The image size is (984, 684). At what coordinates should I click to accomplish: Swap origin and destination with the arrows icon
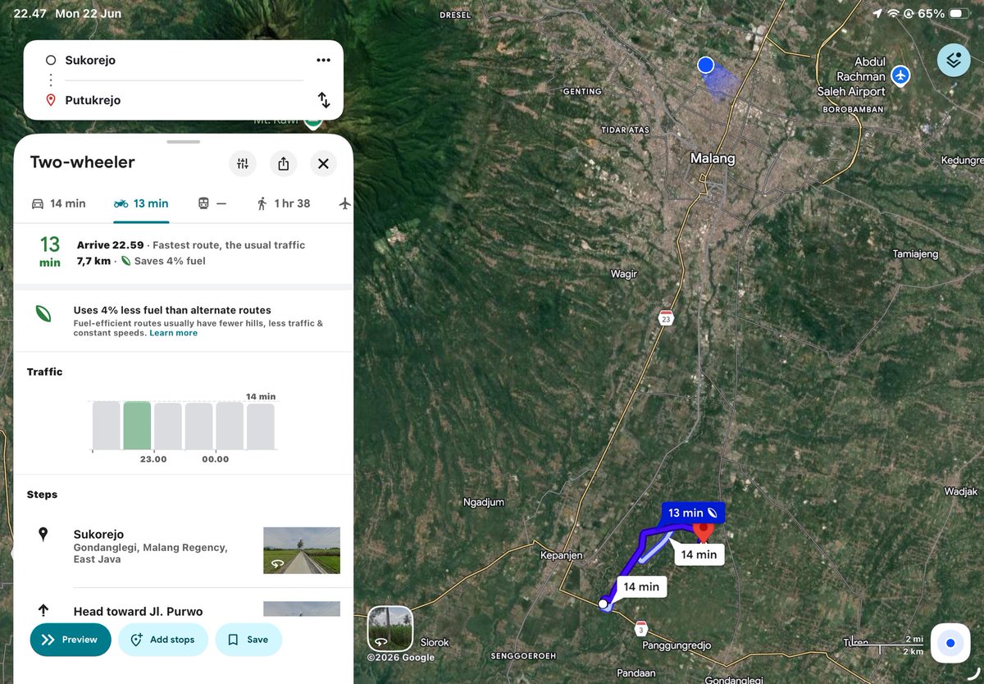[324, 100]
